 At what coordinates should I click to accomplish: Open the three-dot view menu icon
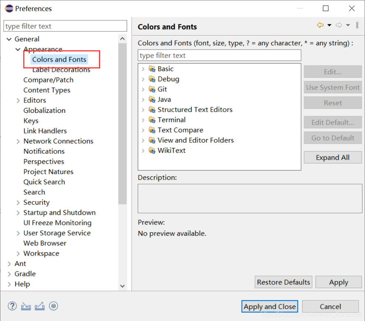(x=357, y=25)
